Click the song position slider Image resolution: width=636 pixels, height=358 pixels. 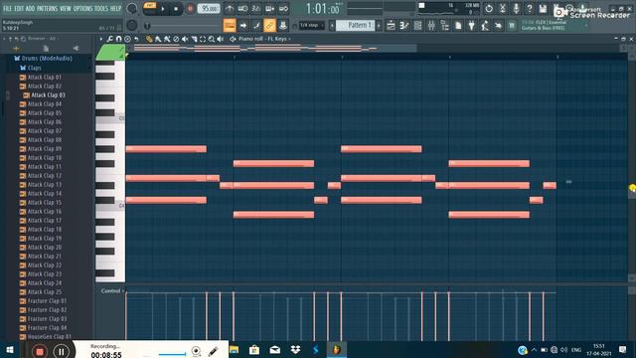pyautogui.click(x=183, y=26)
